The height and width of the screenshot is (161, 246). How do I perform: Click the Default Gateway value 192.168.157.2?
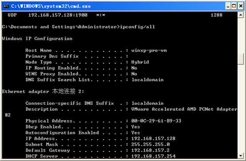click(x=150, y=150)
